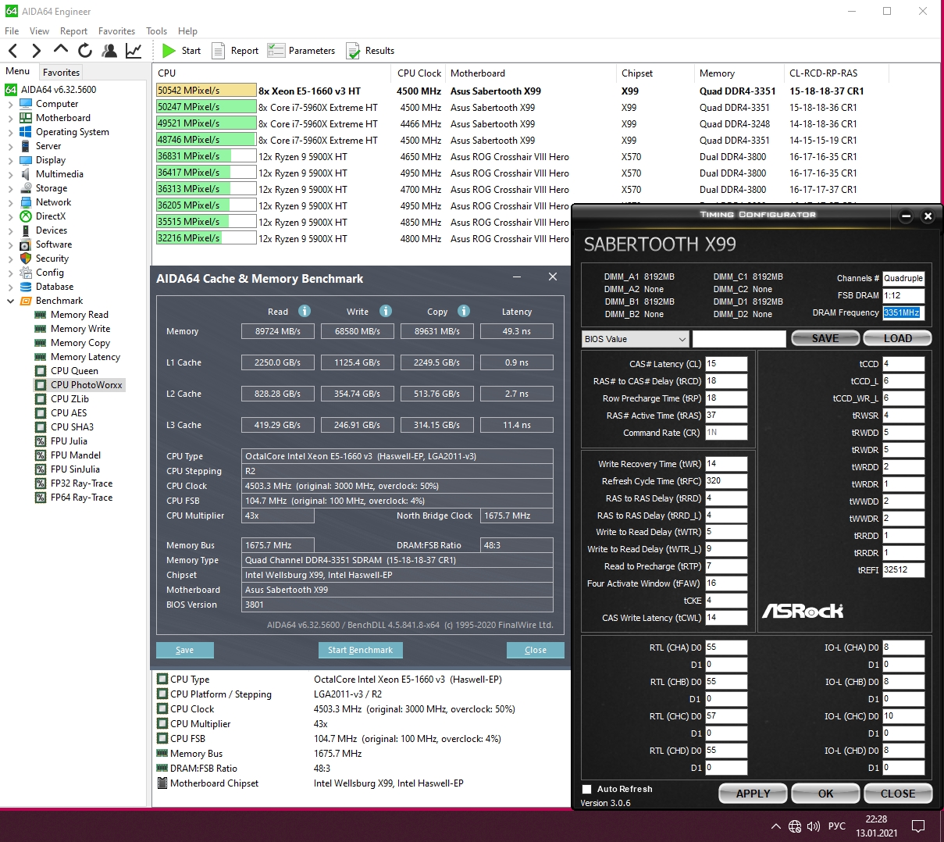This screenshot has height=842, width=944.
Task: Select CPU Queen benchmark in tree
Action: (74, 371)
